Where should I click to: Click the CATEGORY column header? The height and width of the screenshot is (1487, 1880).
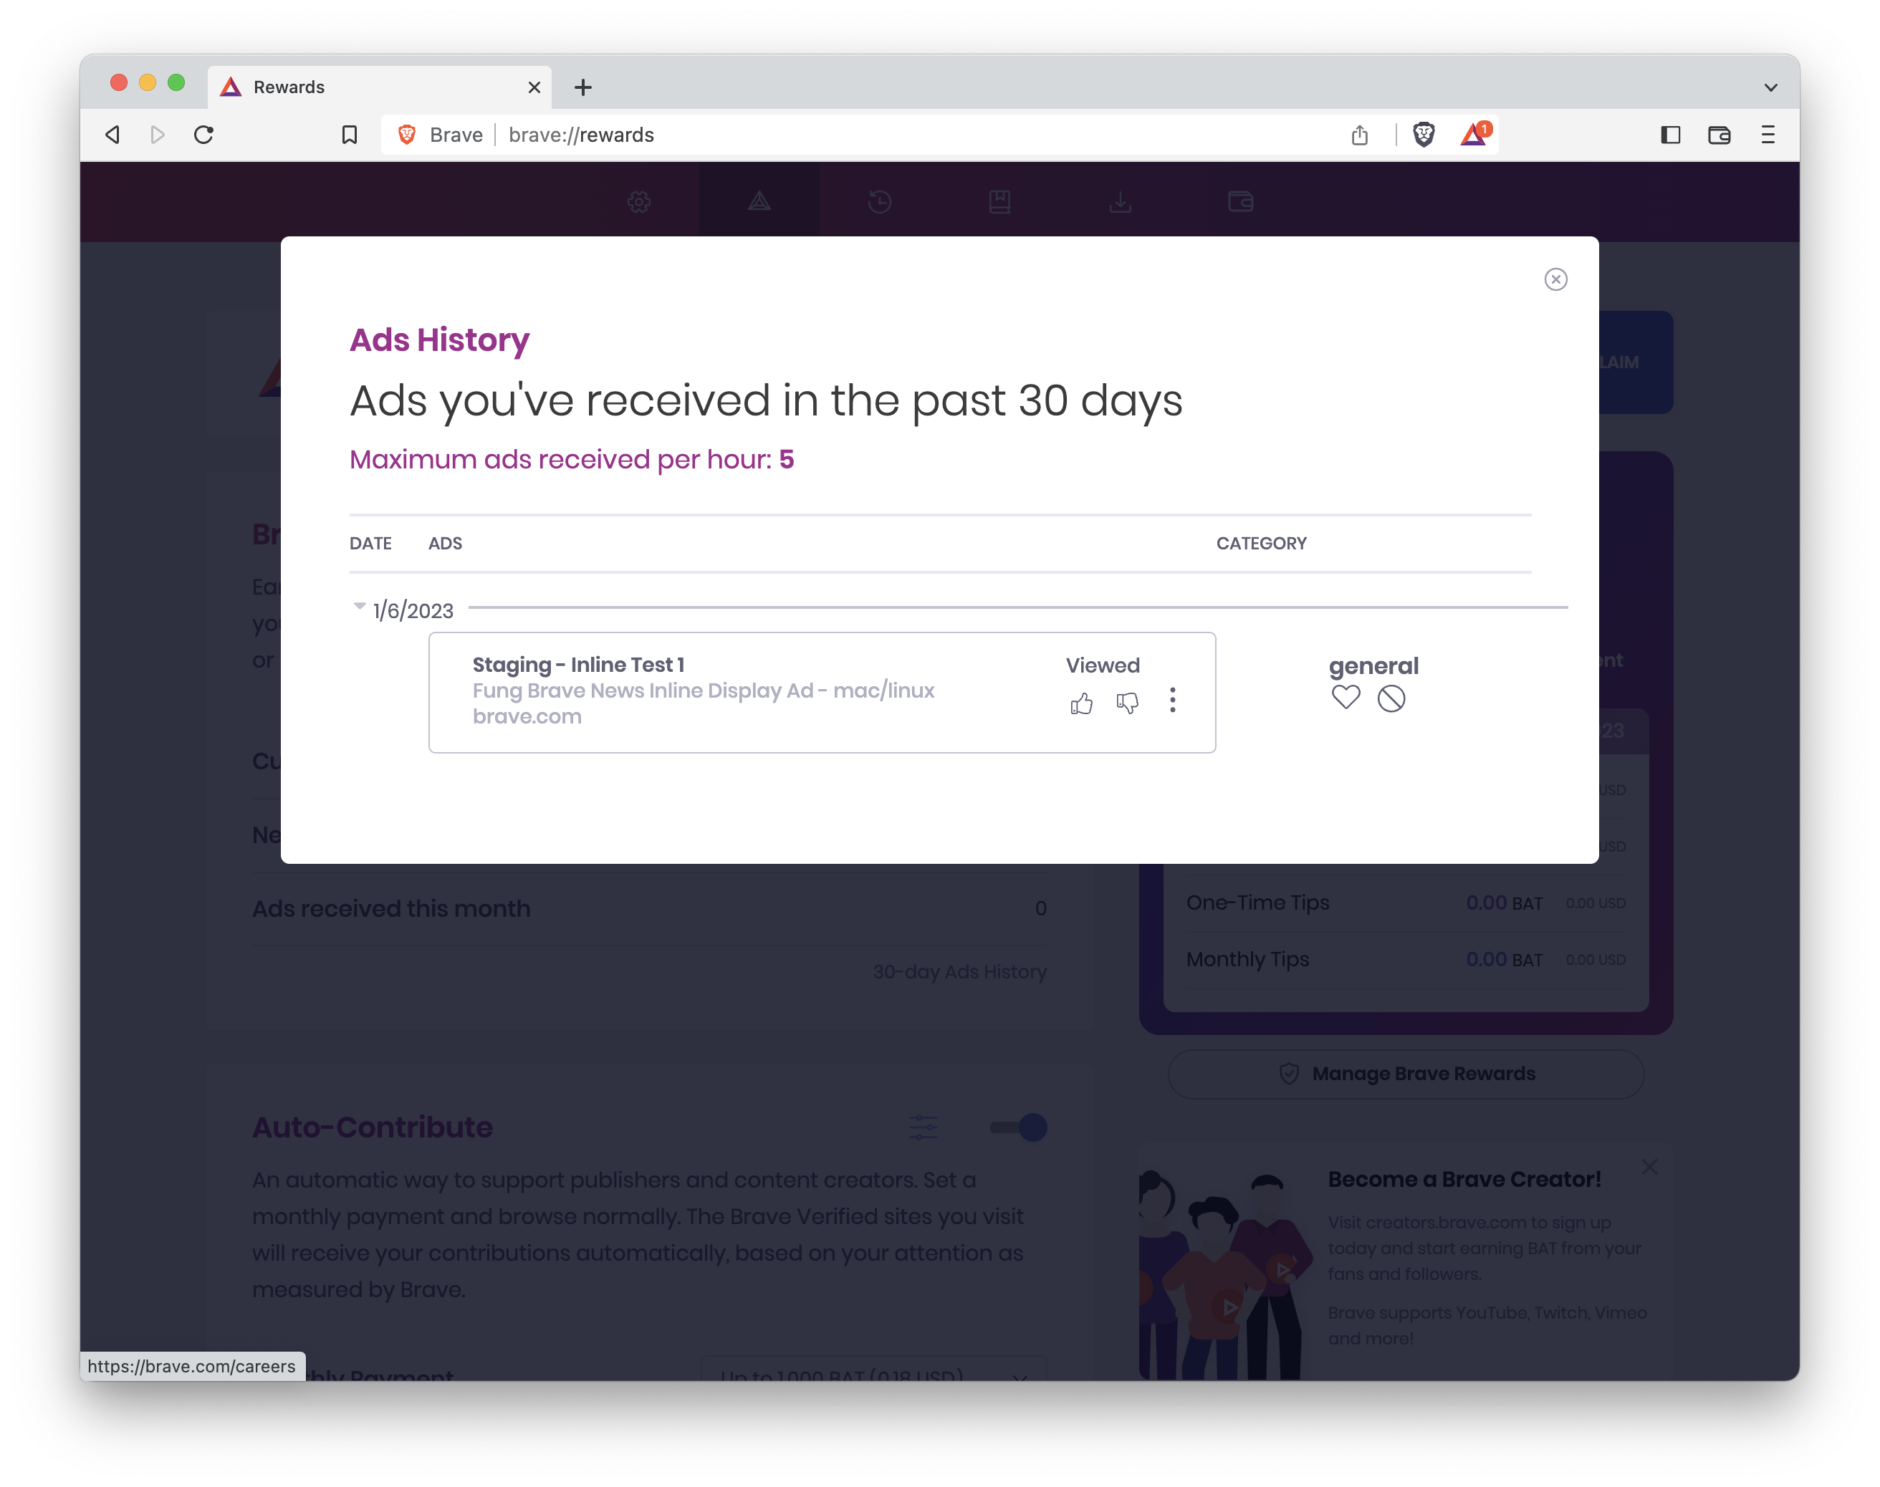click(x=1261, y=543)
